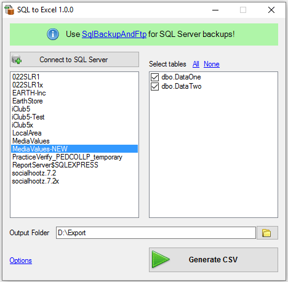This screenshot has width=288, height=282.
Task: Deselect tables using None link
Action: point(212,64)
